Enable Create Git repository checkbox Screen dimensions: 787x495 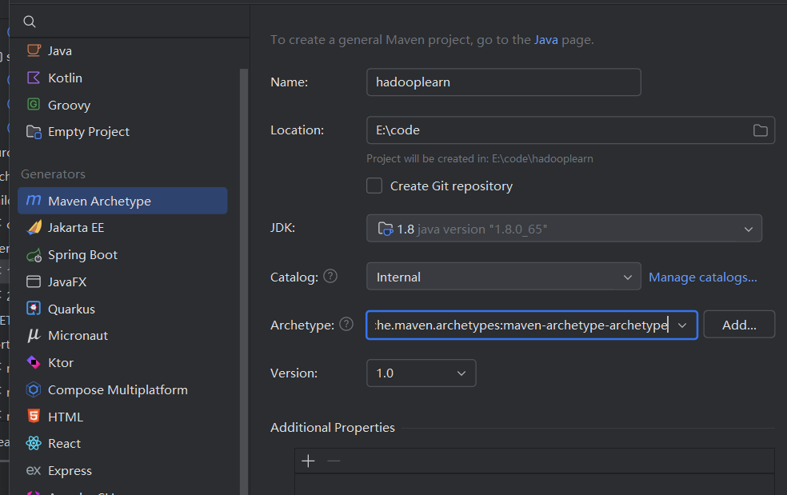374,186
